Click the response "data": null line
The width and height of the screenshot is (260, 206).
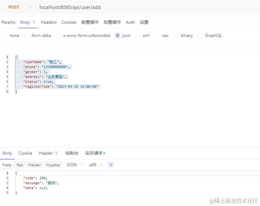pos(35,188)
